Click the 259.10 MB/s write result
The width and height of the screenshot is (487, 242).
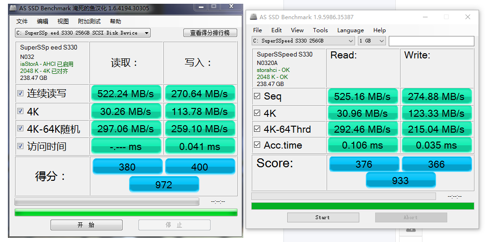pos(200,128)
